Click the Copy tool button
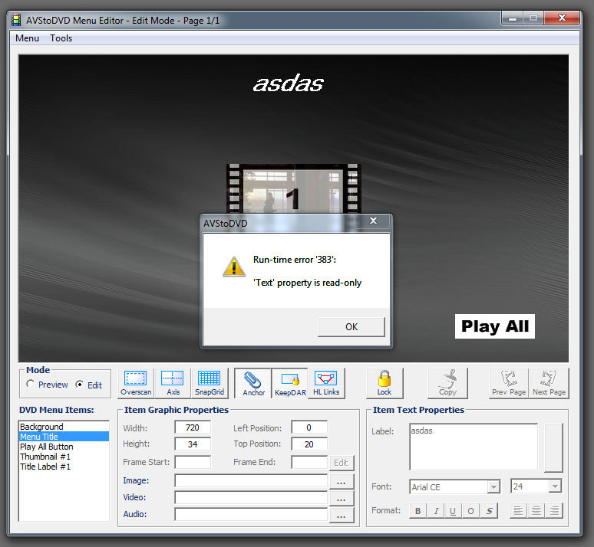 click(447, 383)
